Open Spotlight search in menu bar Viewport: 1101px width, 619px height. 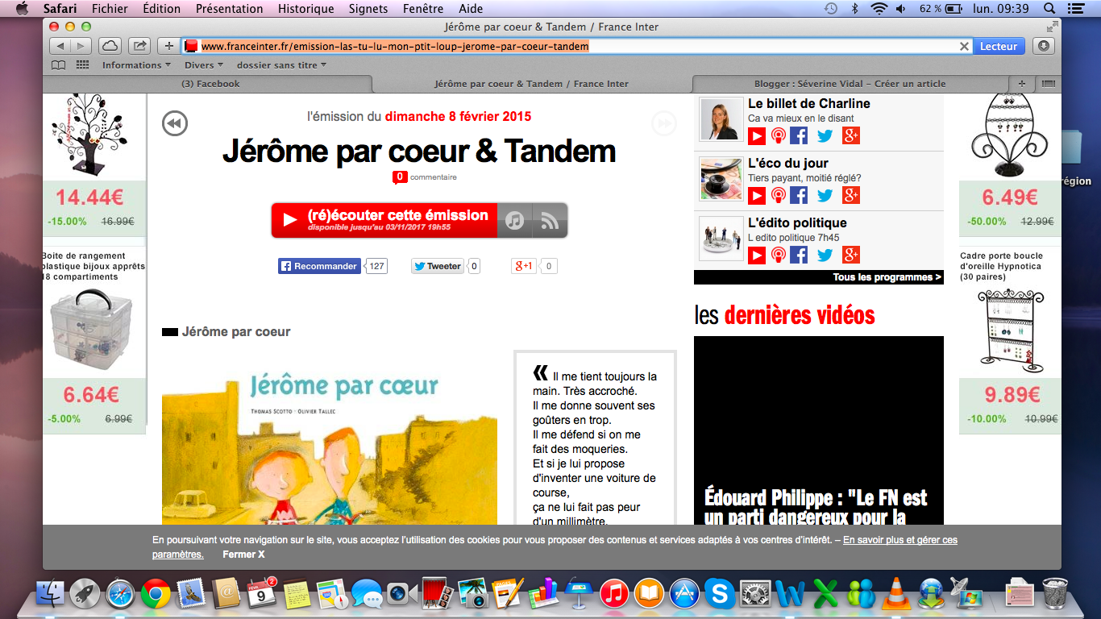click(1049, 9)
